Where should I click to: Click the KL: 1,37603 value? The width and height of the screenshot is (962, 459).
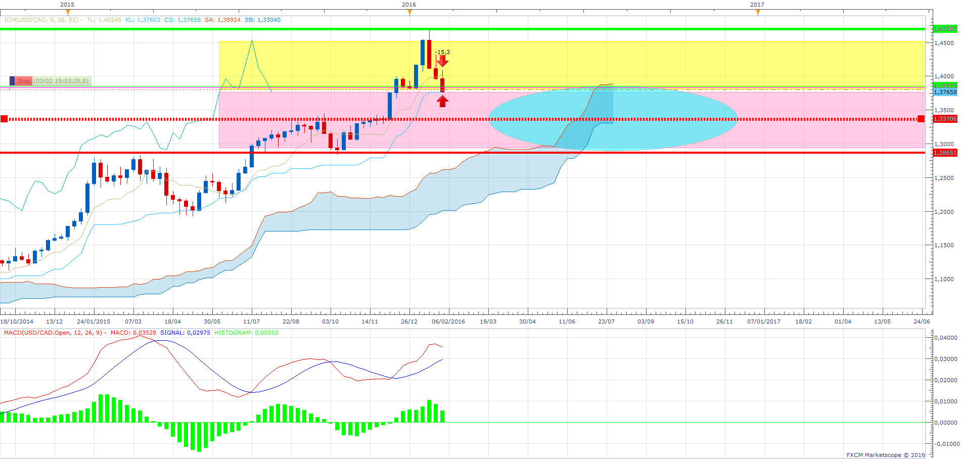[143, 20]
